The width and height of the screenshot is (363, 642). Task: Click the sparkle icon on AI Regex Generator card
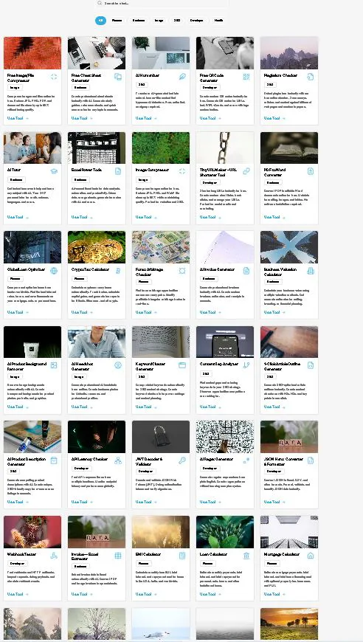[x=246, y=460]
